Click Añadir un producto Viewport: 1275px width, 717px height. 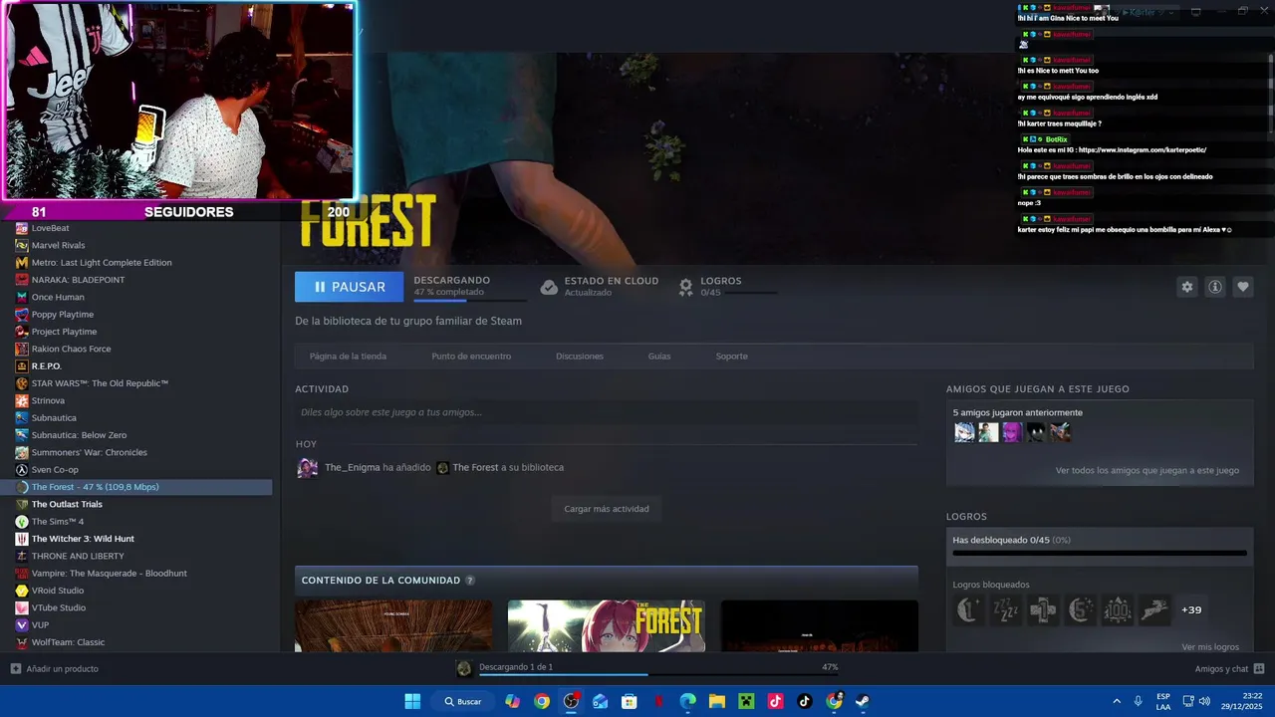pos(55,669)
